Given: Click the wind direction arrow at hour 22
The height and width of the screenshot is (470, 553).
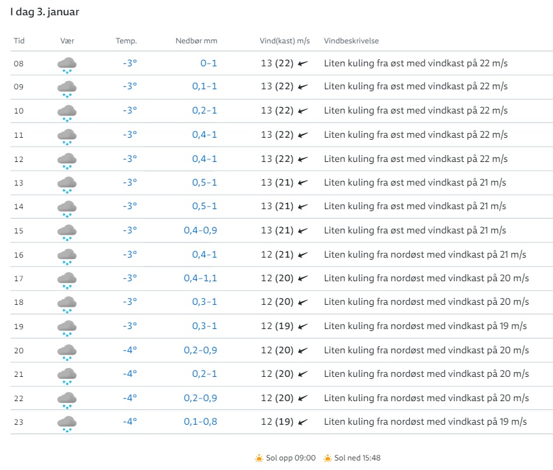Looking at the screenshot, I should [x=303, y=398].
